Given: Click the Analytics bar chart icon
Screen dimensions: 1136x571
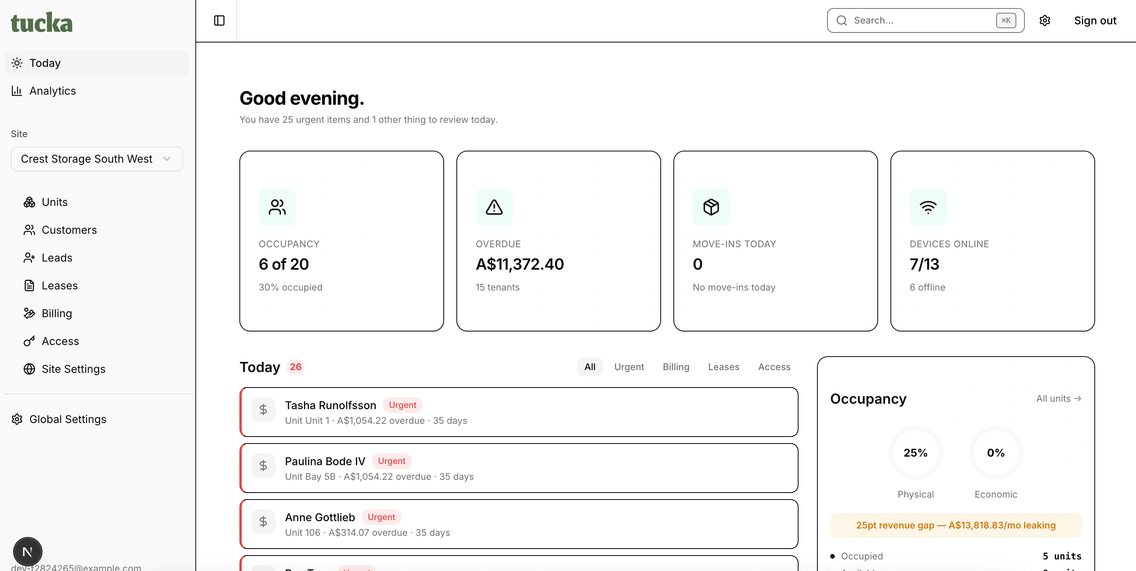Looking at the screenshot, I should click(x=17, y=91).
